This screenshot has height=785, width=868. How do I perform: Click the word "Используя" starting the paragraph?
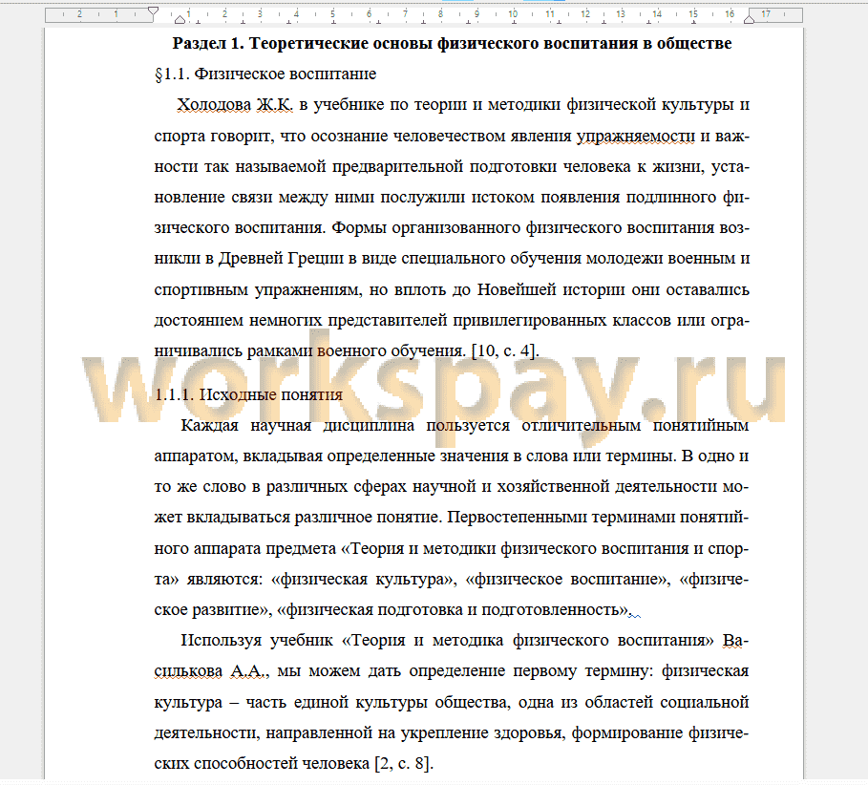[221, 640]
